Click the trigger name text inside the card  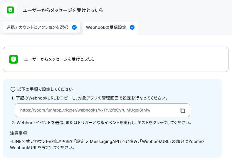[59, 59]
